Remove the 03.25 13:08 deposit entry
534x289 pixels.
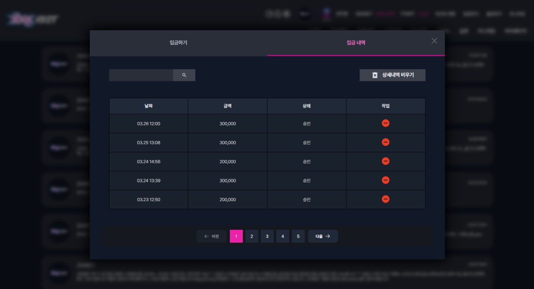click(385, 142)
